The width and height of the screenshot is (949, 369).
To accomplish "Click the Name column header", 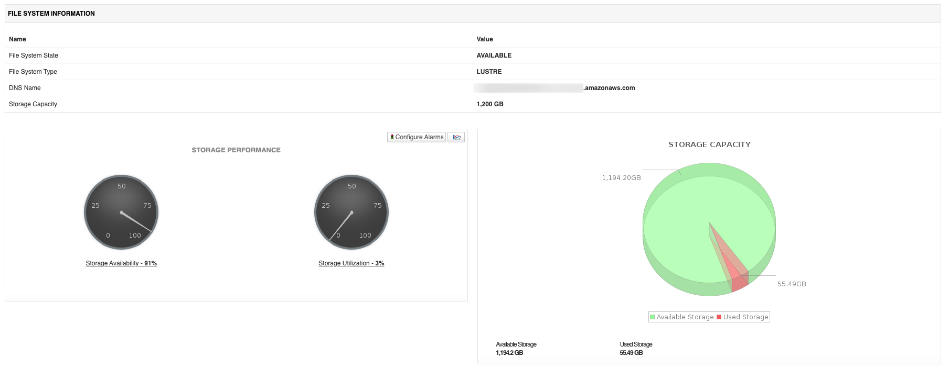I will 17,39.
